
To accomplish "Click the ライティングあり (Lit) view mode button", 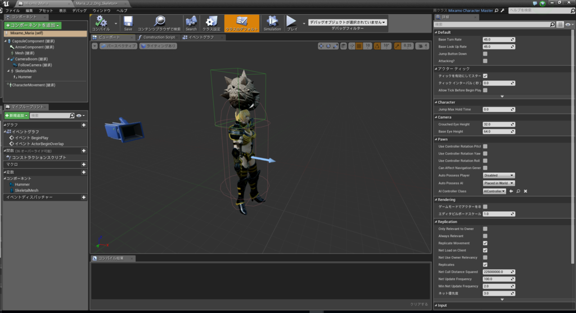I will [158, 46].
